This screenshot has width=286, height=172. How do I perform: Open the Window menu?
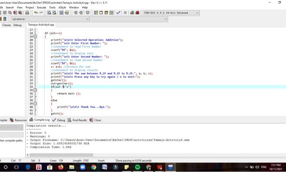pyautogui.click(x=74, y=7)
